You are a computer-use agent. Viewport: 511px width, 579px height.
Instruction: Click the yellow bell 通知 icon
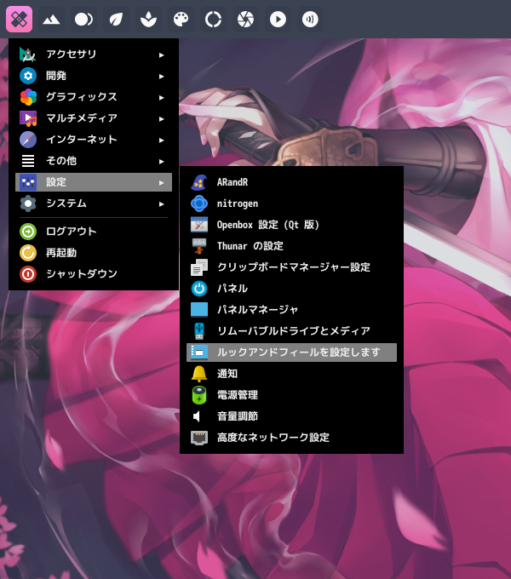click(199, 374)
